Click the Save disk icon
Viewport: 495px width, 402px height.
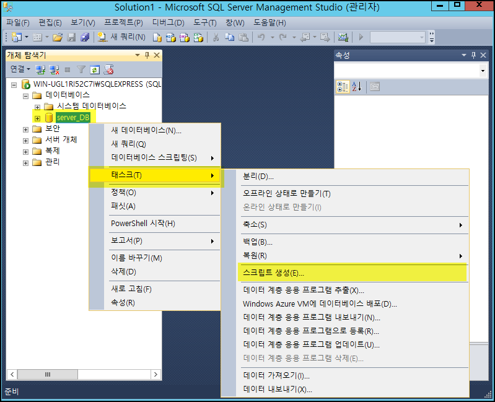coord(71,37)
